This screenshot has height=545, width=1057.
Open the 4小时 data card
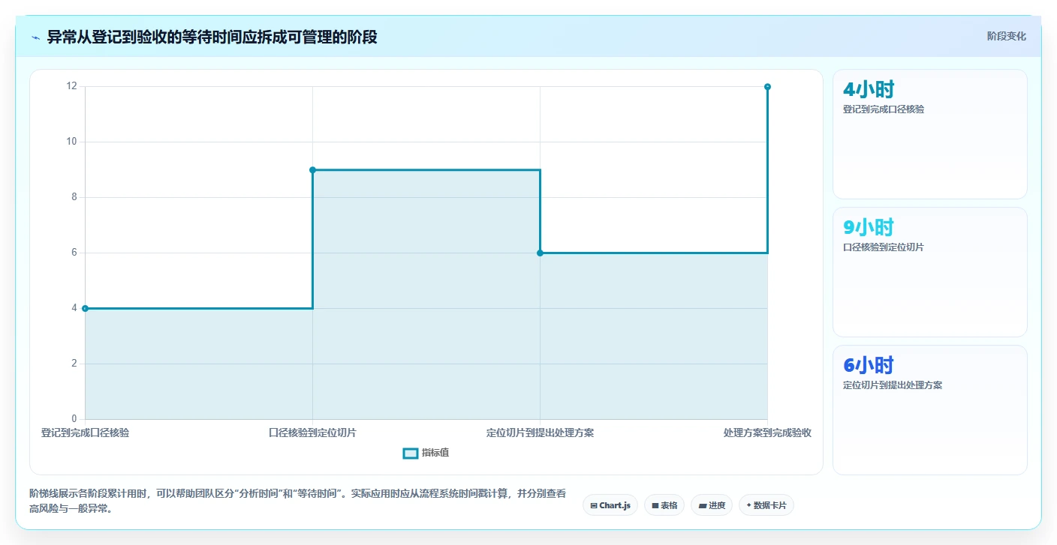[930, 134]
